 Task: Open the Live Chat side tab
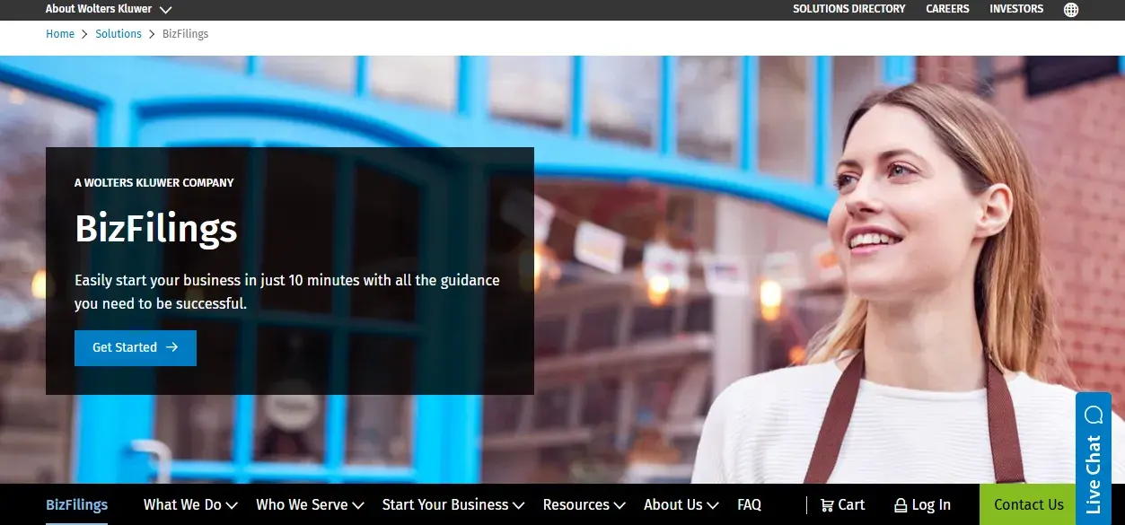pyautogui.click(x=1093, y=459)
